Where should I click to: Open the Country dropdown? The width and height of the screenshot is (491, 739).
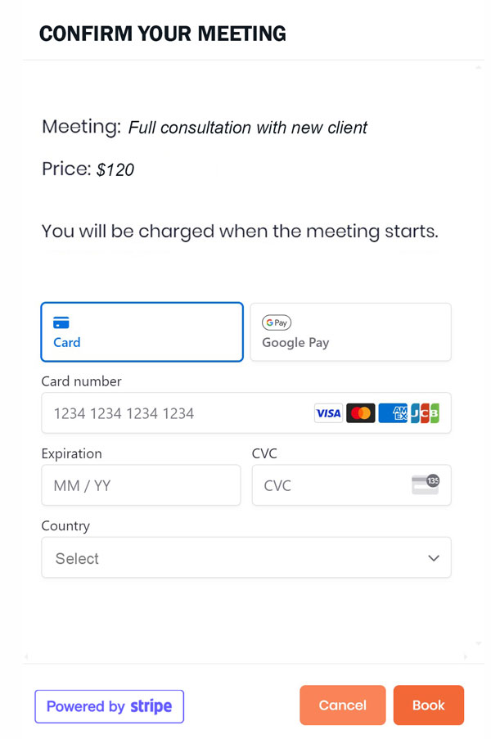point(245,557)
